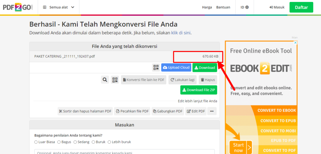The width and height of the screenshot is (321, 154).
Task: Open the Harga menu item
Action: (x=207, y=7)
